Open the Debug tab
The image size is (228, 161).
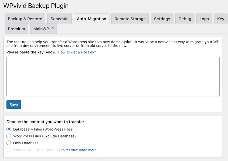click(185, 19)
